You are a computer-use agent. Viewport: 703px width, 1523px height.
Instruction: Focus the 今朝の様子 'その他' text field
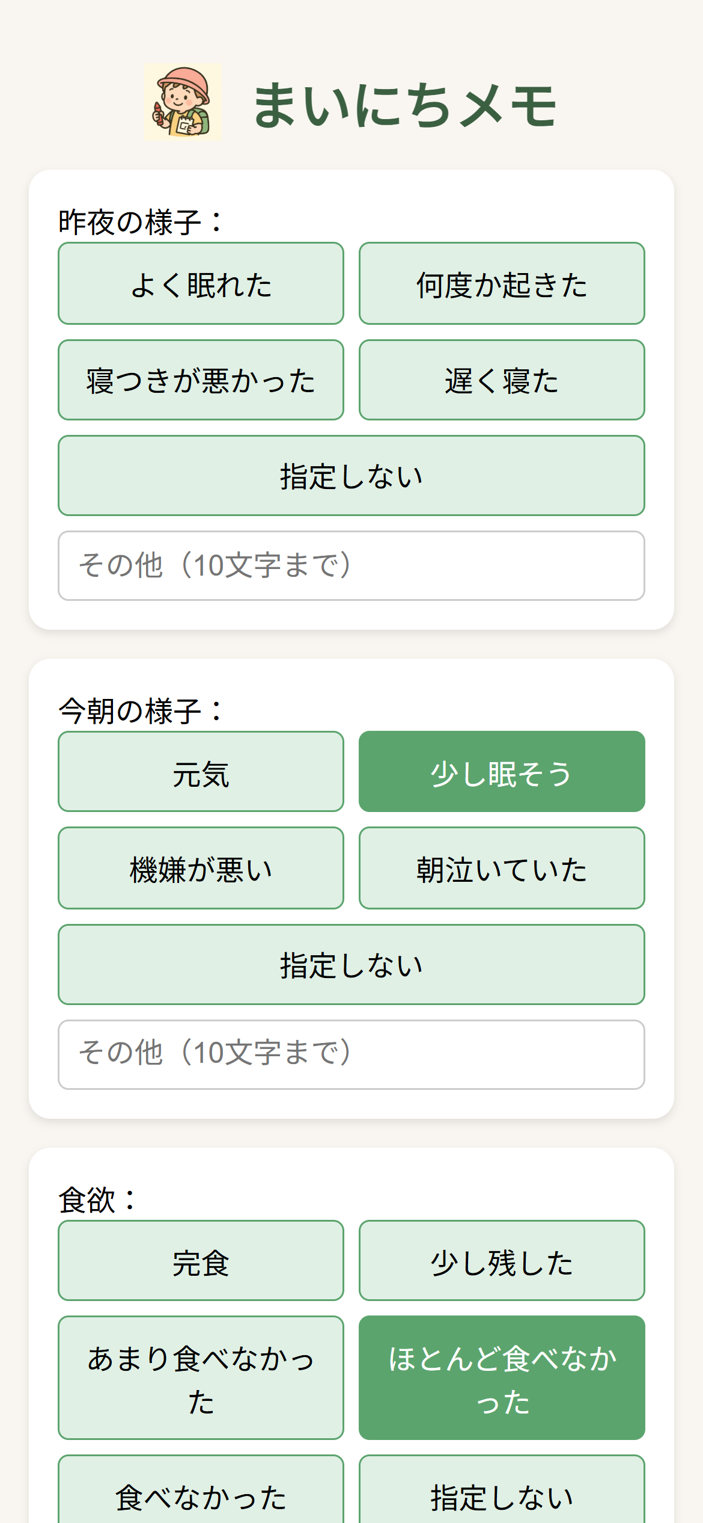pos(351,1054)
